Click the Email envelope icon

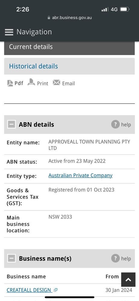click(x=57, y=82)
